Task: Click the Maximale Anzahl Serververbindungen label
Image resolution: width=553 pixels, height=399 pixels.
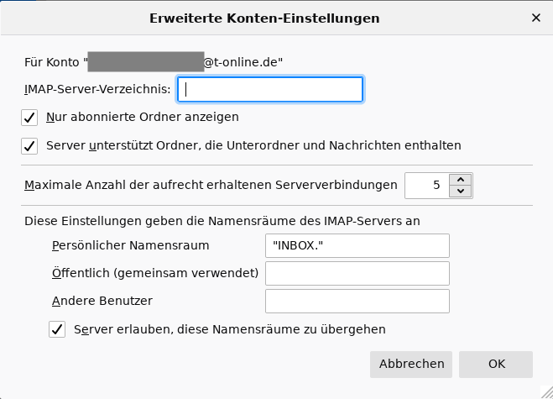Action: coord(211,184)
